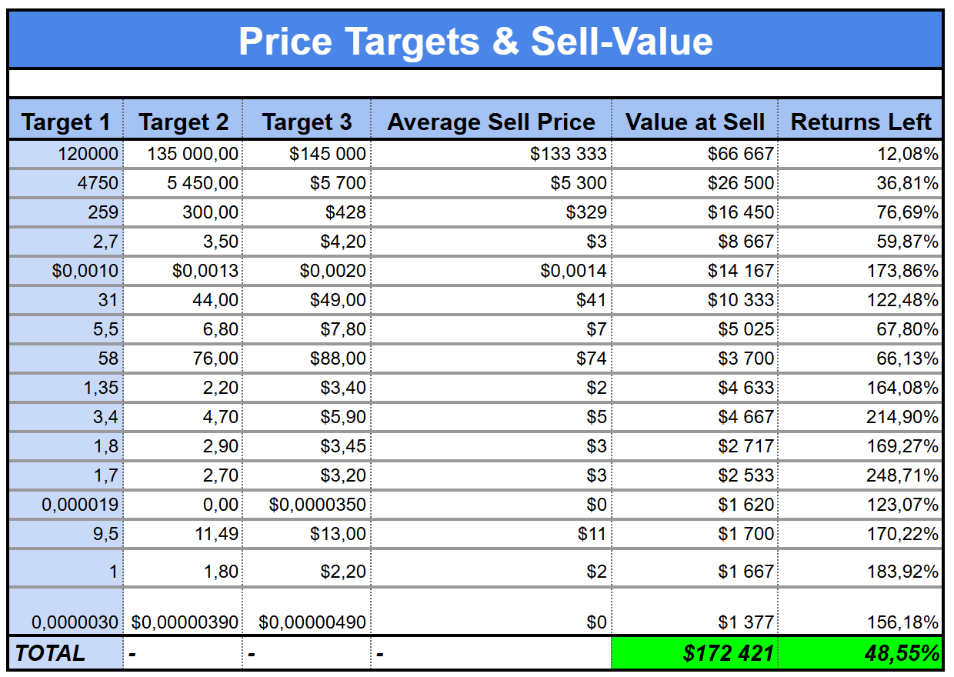Select the Target 1 column header
Image resolution: width=954 pixels, height=677 pixels.
[x=66, y=122]
